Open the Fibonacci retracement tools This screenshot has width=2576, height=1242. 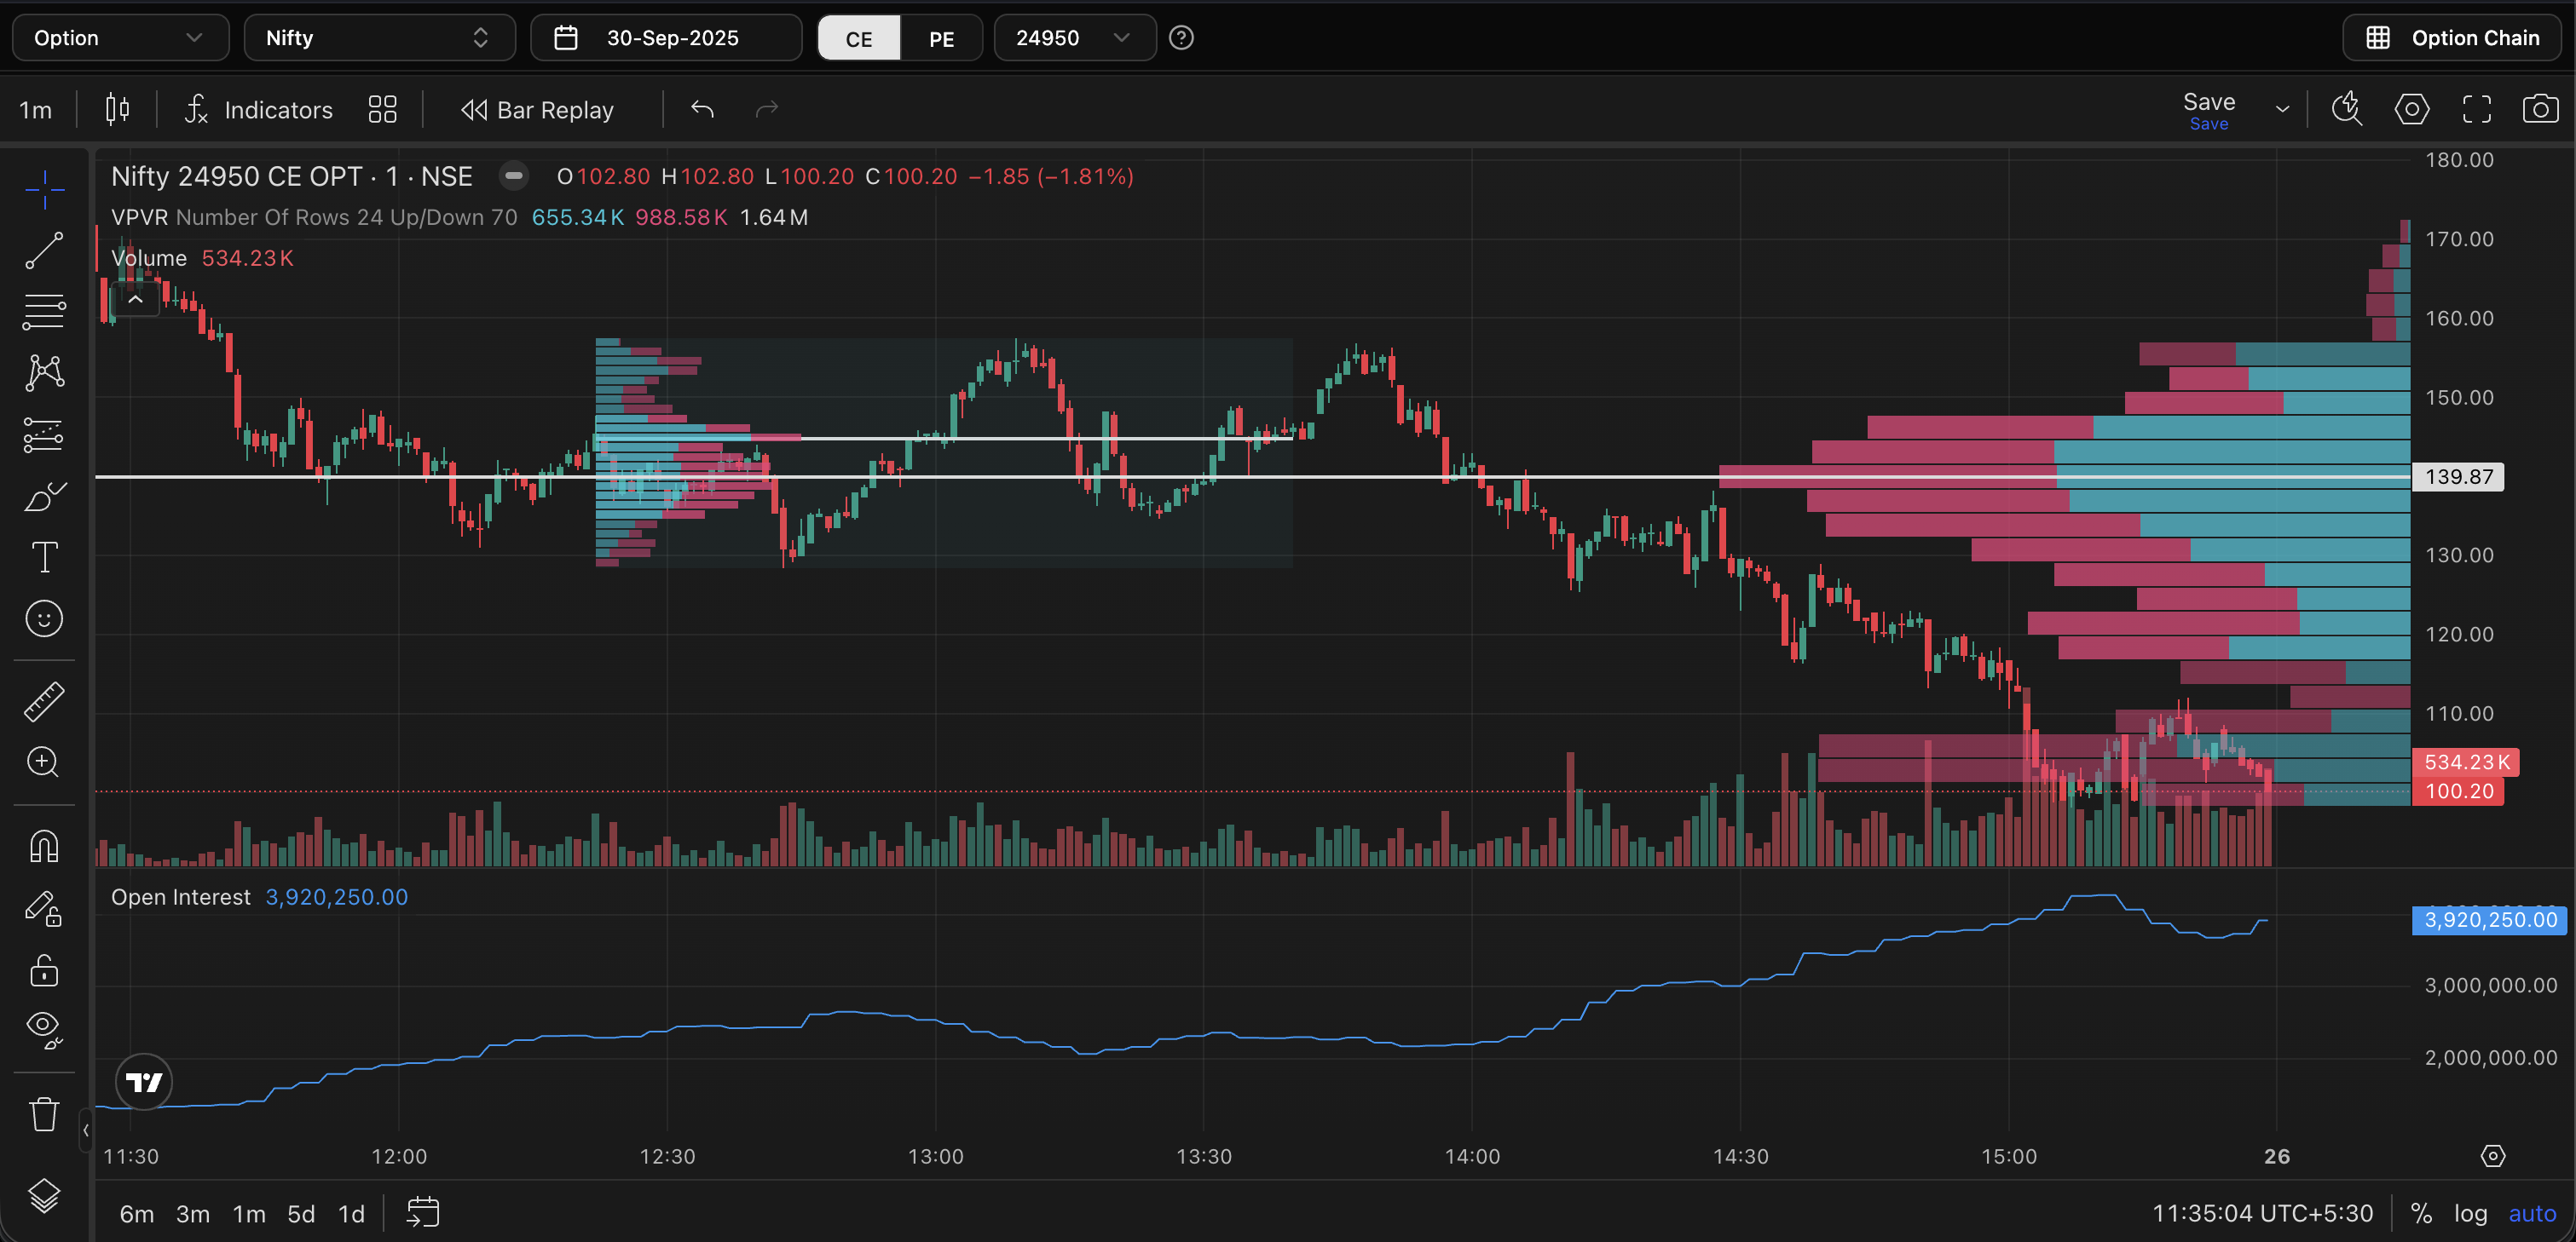[x=44, y=312]
